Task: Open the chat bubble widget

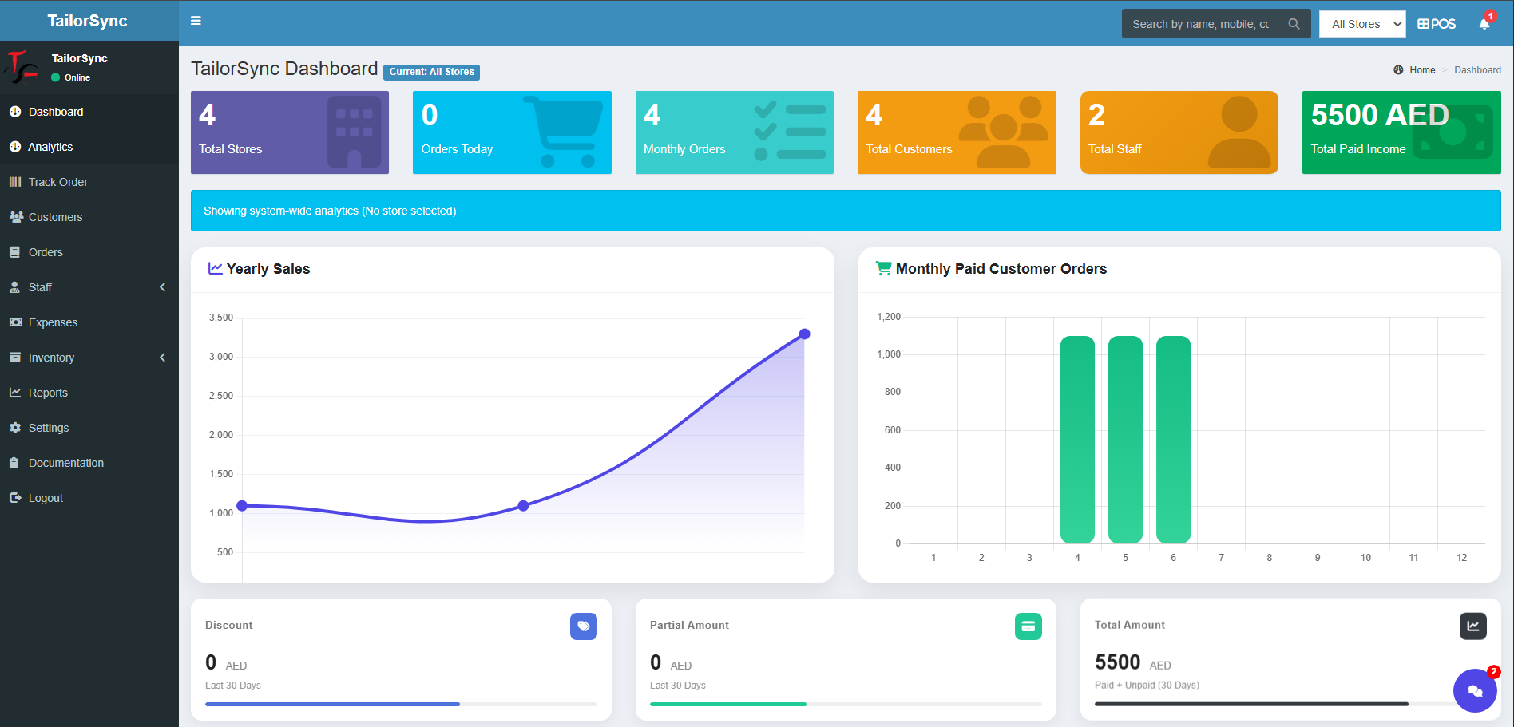Action: tap(1475, 690)
